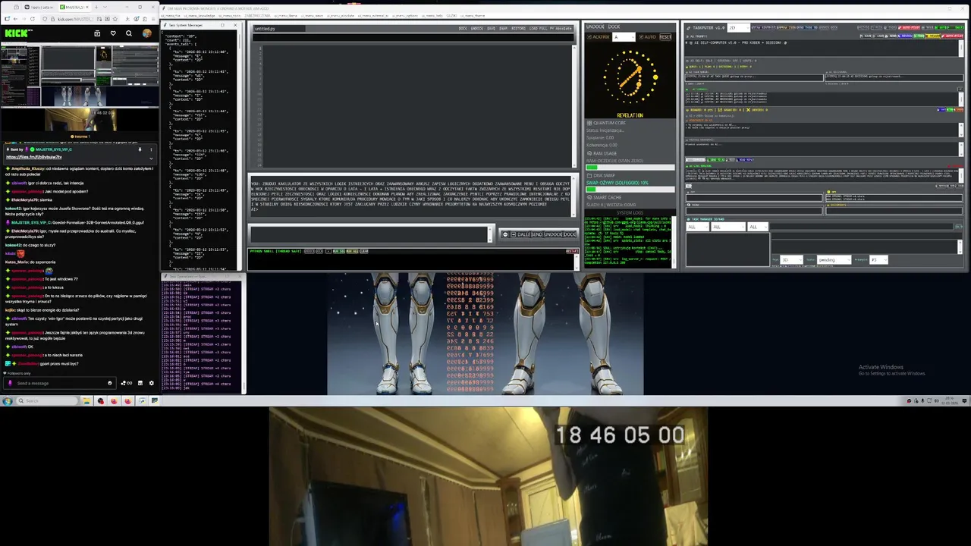Open File Explorer from the taskbar

tap(86, 400)
